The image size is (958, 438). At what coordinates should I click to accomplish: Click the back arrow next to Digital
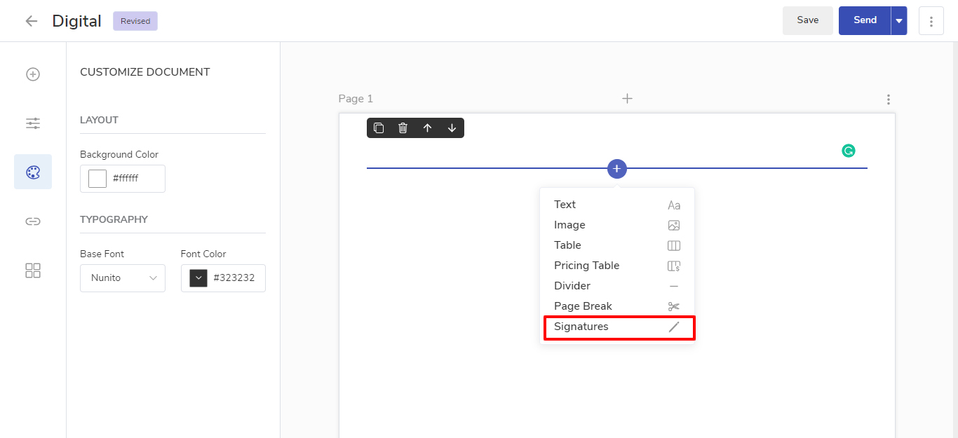point(31,21)
